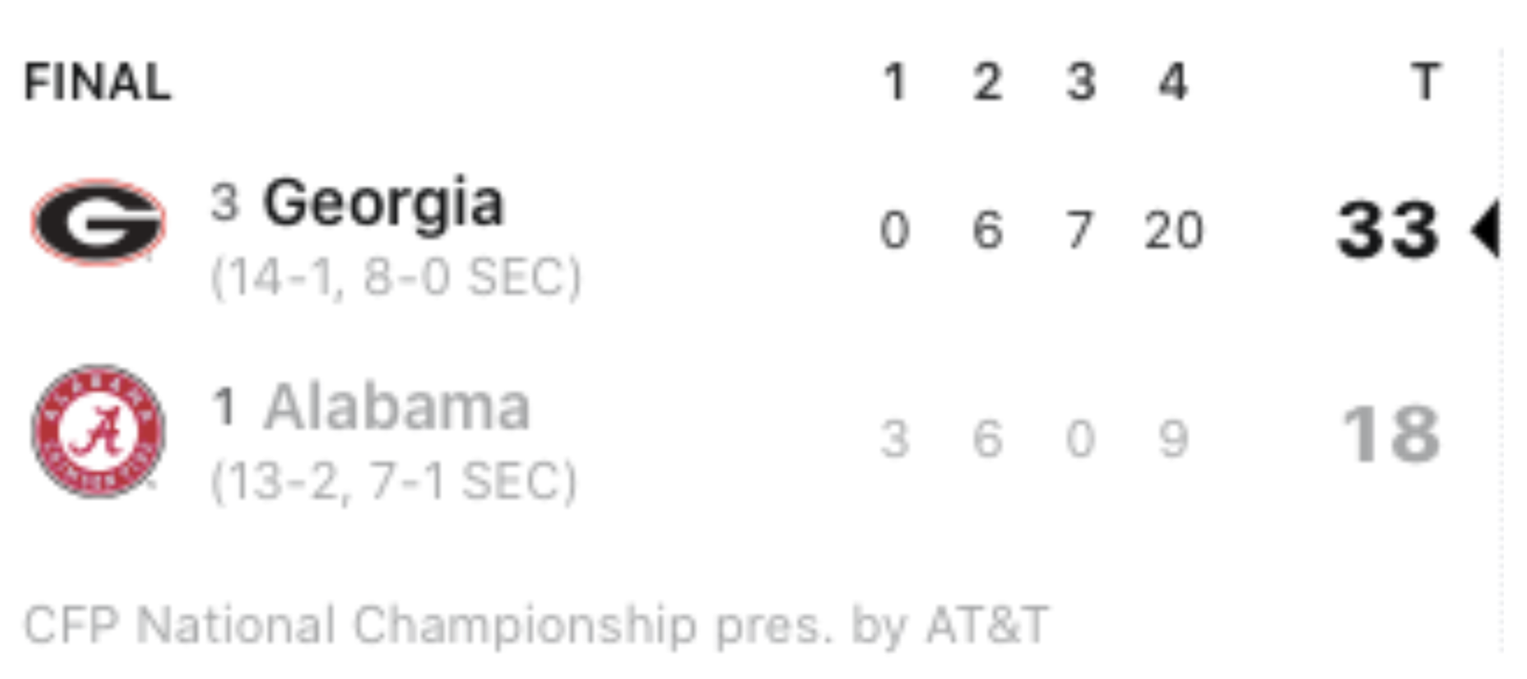Open the Alabama team name link
The height and width of the screenshot is (679, 1527).
[397, 407]
